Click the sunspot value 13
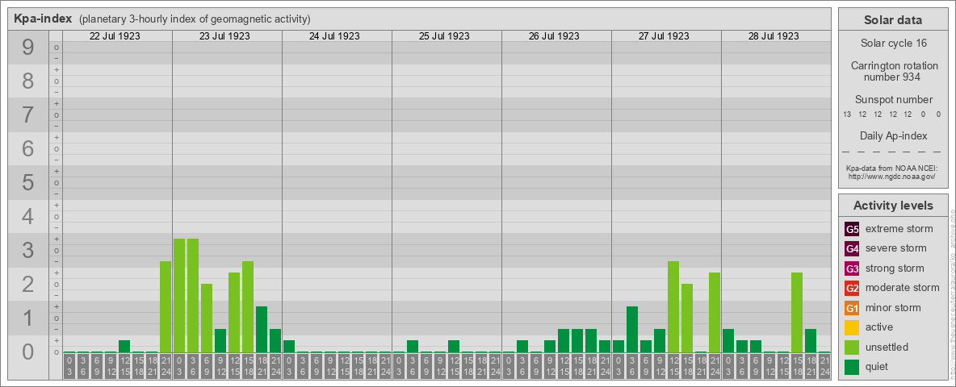This screenshot has width=956, height=387. pyautogui.click(x=847, y=114)
